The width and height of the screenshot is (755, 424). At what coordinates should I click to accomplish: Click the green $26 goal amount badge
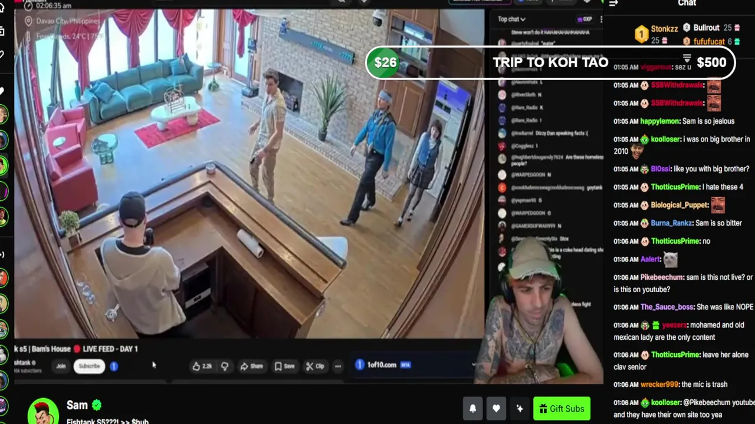(385, 62)
